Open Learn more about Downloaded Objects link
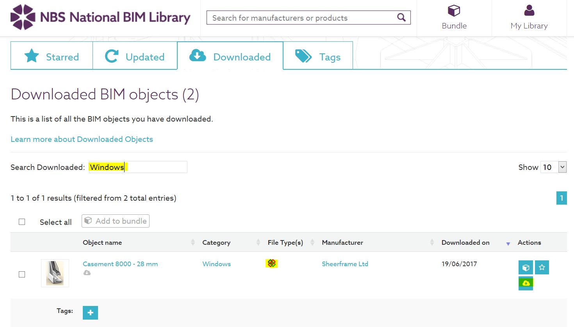The height and width of the screenshot is (327, 574). click(82, 139)
